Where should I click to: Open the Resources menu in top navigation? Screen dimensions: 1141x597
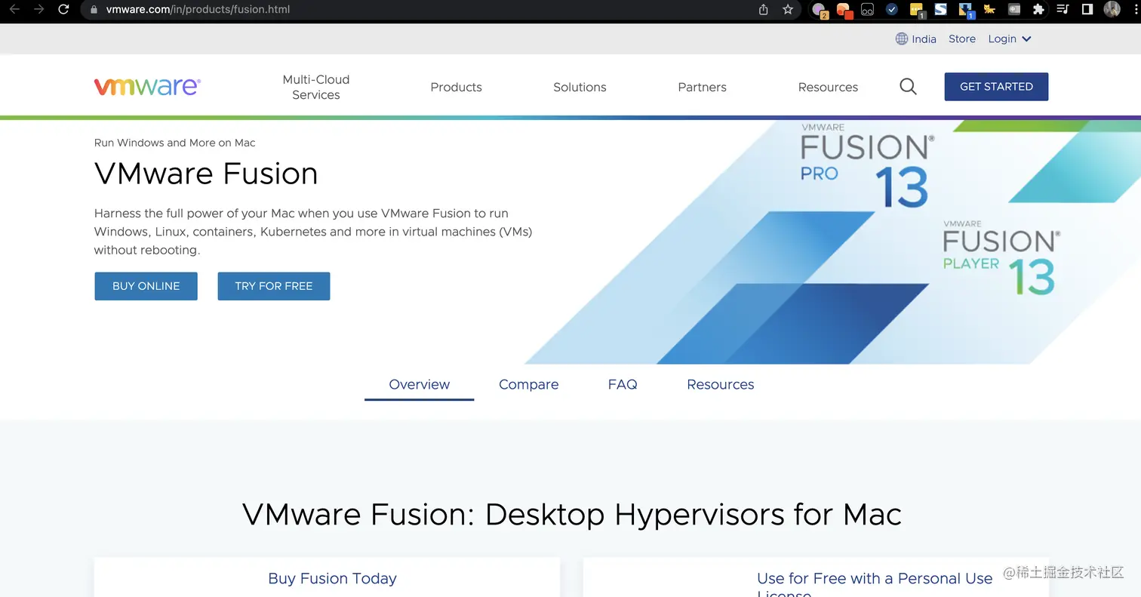tap(828, 87)
